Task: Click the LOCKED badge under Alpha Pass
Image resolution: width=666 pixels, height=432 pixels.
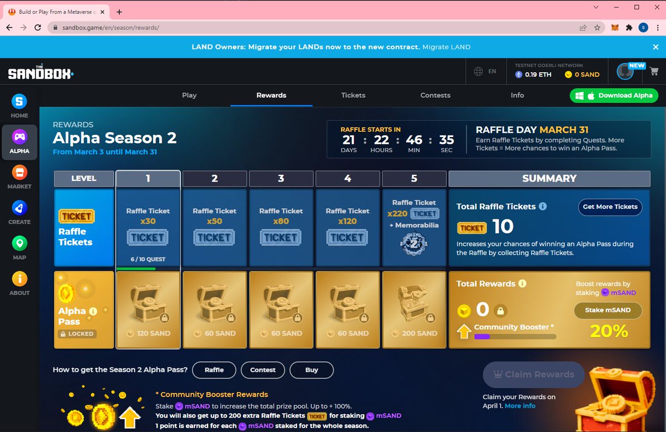Action: click(77, 334)
